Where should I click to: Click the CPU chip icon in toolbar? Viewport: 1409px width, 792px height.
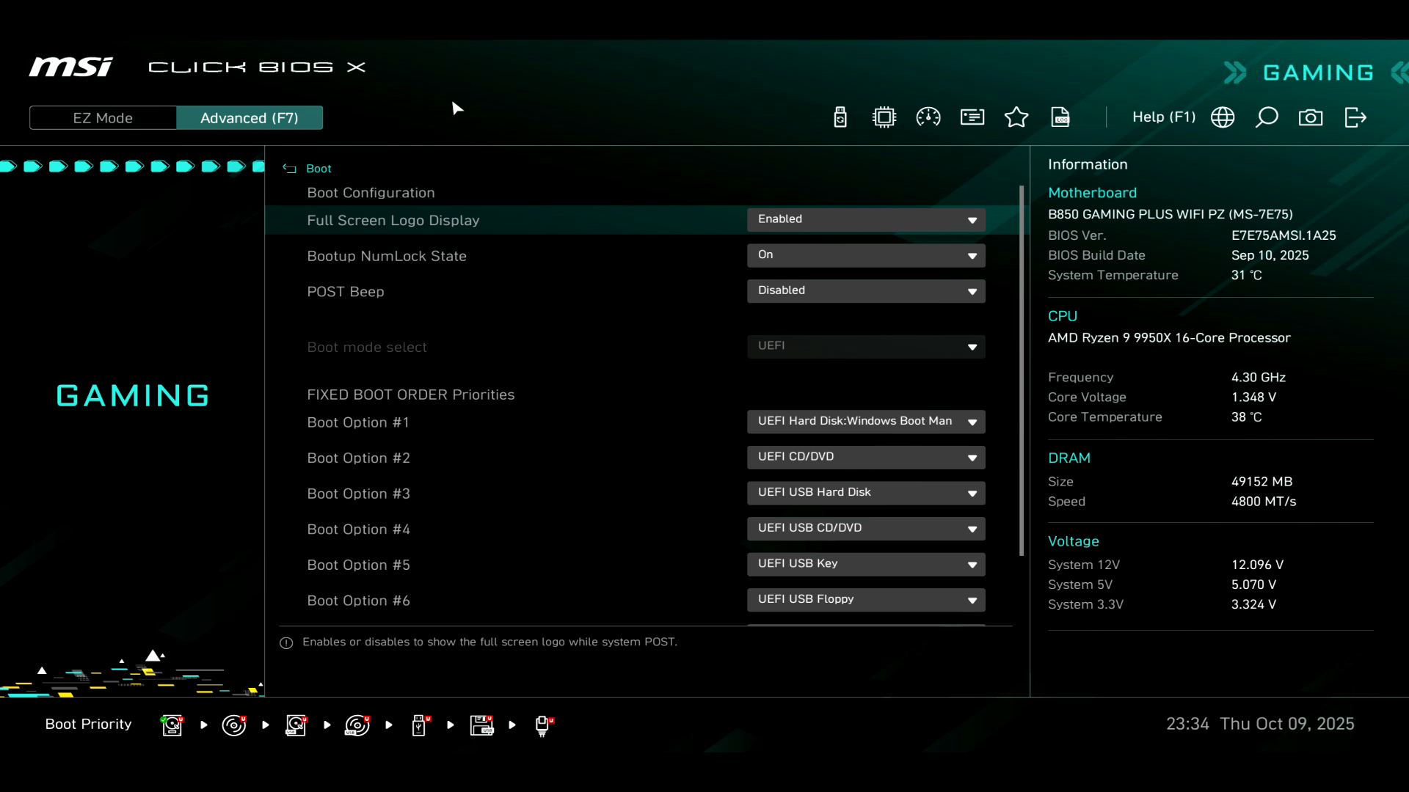click(x=884, y=117)
